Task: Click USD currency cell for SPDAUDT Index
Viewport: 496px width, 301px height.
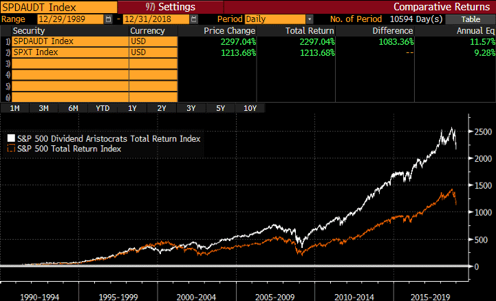Action: [x=153, y=41]
